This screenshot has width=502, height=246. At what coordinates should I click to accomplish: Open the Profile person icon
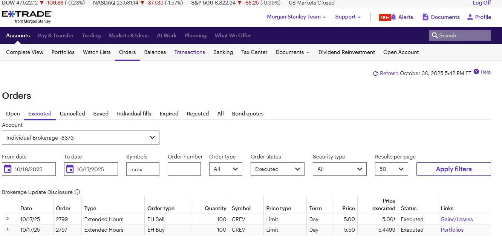pos(470,17)
